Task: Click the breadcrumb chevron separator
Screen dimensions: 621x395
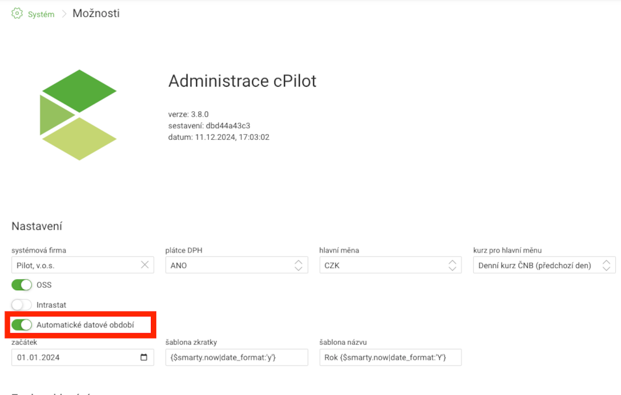Action: click(64, 14)
